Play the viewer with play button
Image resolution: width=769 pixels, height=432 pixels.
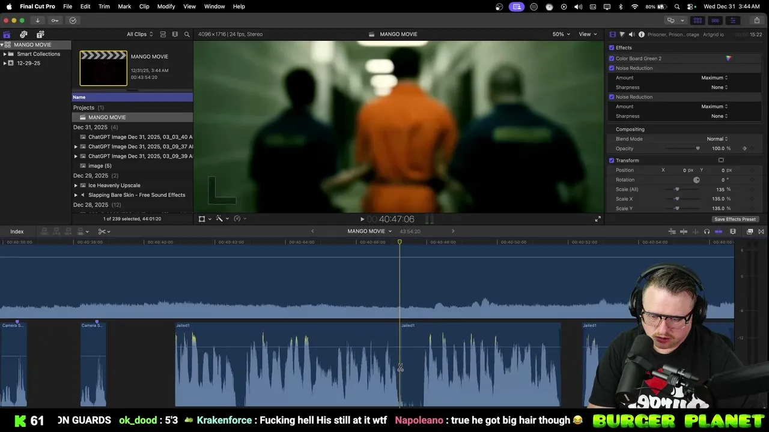pyautogui.click(x=362, y=219)
